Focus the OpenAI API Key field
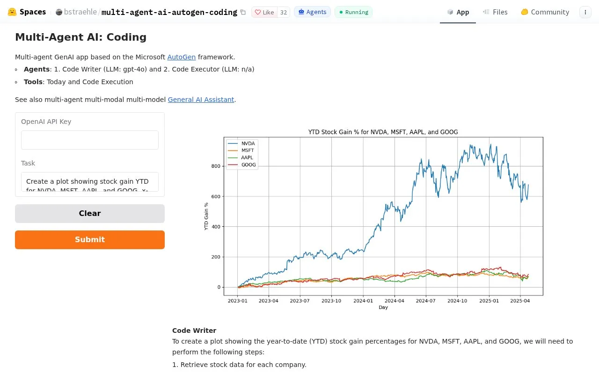 click(90, 140)
